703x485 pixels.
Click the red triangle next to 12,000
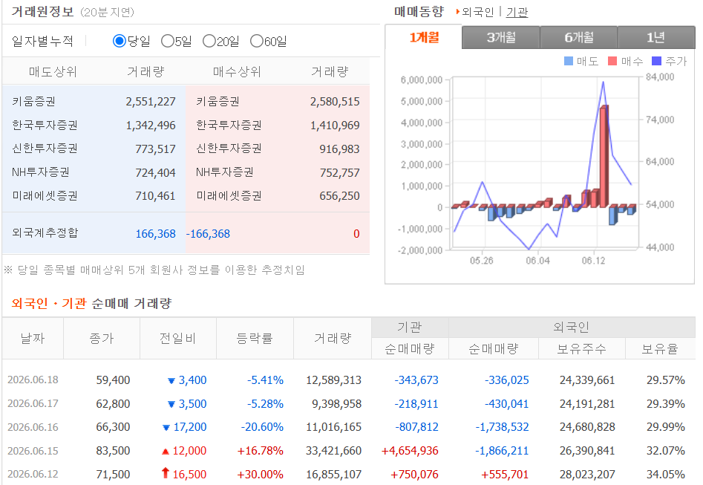click(166, 452)
